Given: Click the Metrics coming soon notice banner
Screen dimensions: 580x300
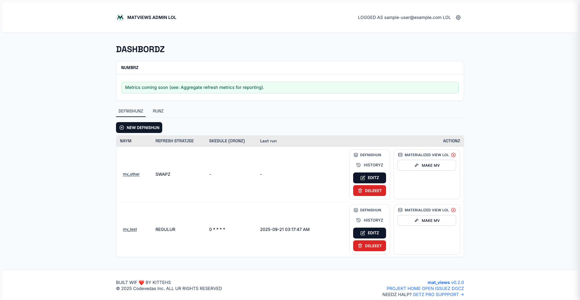Looking at the screenshot, I should click(290, 87).
